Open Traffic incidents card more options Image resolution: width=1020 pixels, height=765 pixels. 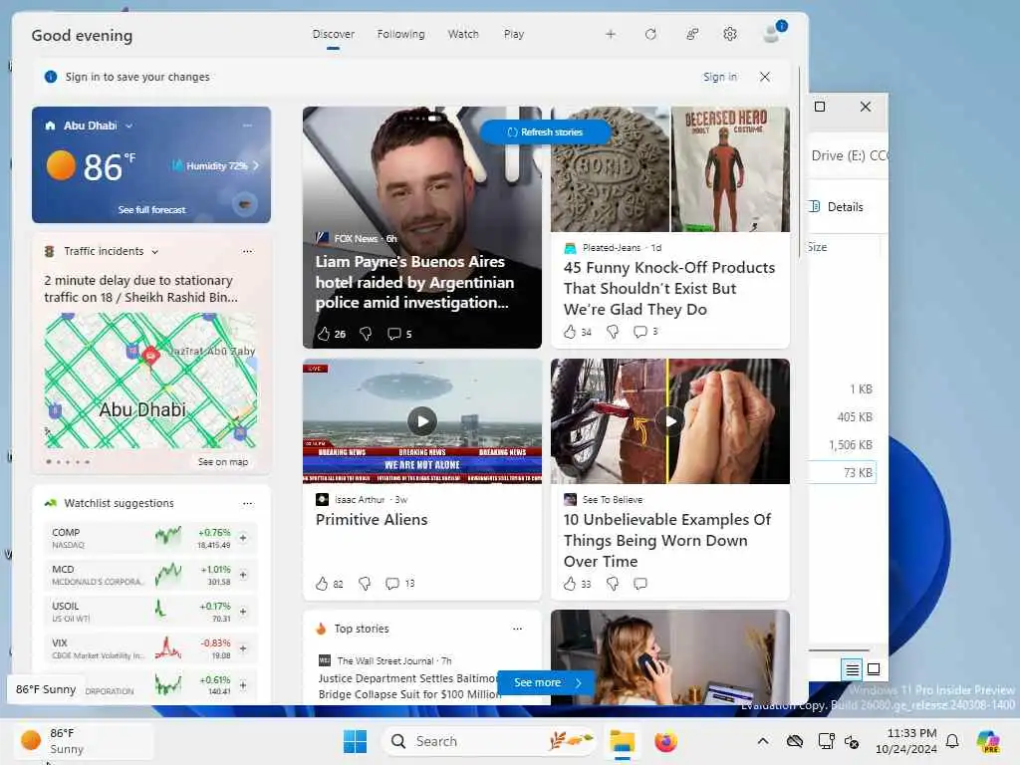click(x=248, y=251)
